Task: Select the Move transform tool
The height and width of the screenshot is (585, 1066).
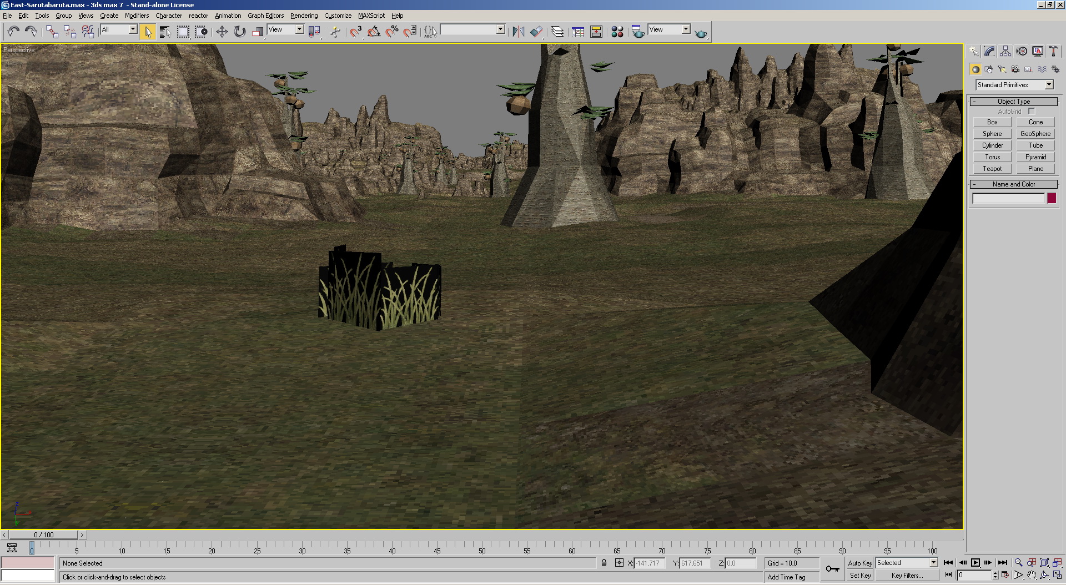Action: coord(222,32)
